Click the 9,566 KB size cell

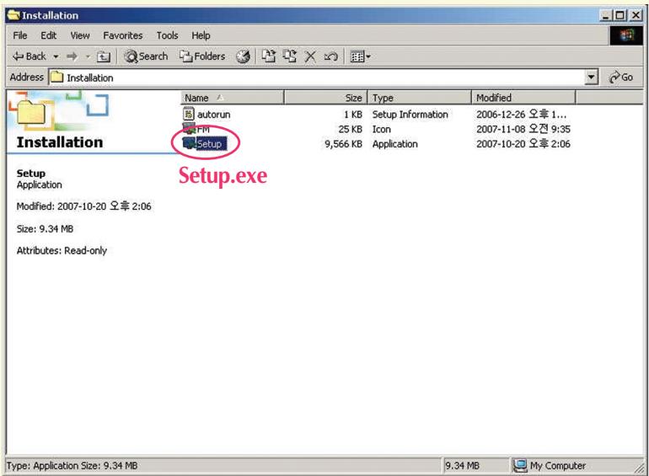343,144
